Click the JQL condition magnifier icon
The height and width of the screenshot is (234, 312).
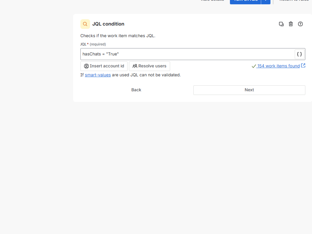click(x=85, y=24)
